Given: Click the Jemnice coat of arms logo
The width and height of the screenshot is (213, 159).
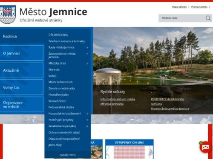Looking at the screenshot, I should [8, 14].
